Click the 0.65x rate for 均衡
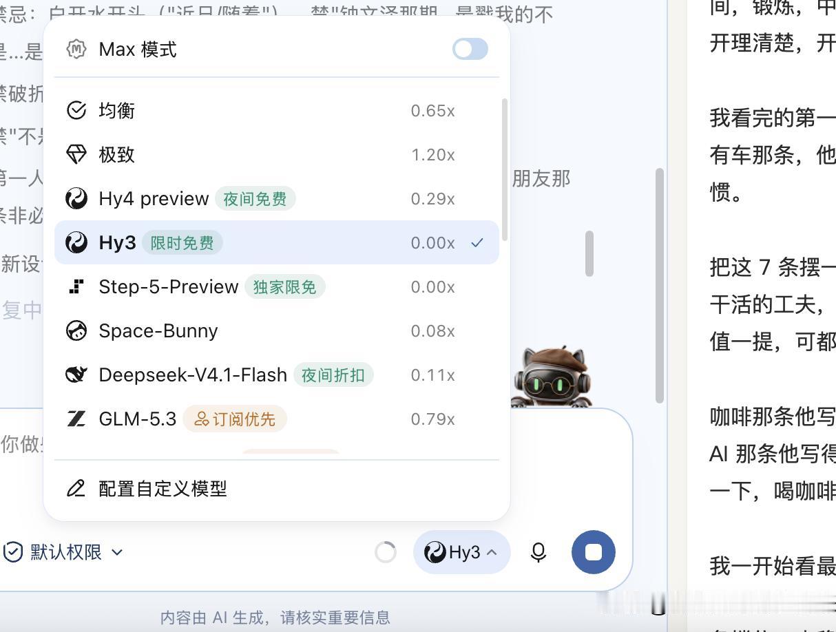This screenshot has height=632, width=836. point(432,110)
